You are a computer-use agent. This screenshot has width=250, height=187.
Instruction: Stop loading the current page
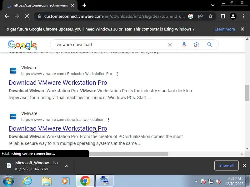27,16
